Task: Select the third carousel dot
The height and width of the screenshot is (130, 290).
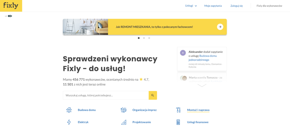Action: point(149,38)
